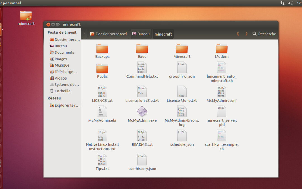
Task: Select the Tips.txt file icon
Action: pos(102,160)
